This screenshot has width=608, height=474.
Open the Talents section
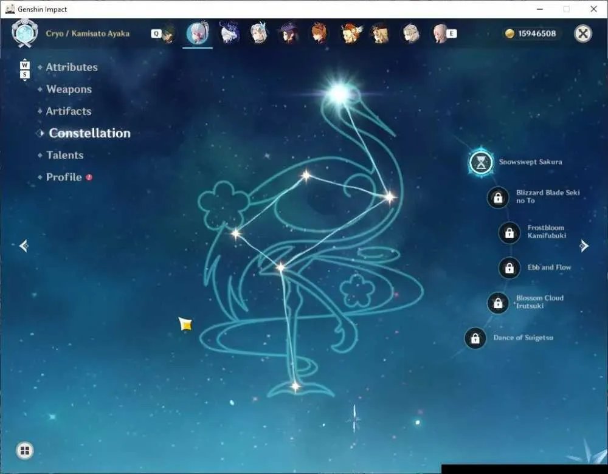pyautogui.click(x=65, y=156)
